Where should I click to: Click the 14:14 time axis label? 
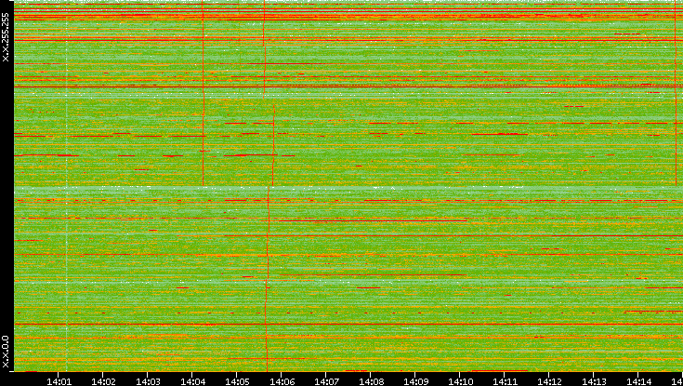[x=638, y=381]
